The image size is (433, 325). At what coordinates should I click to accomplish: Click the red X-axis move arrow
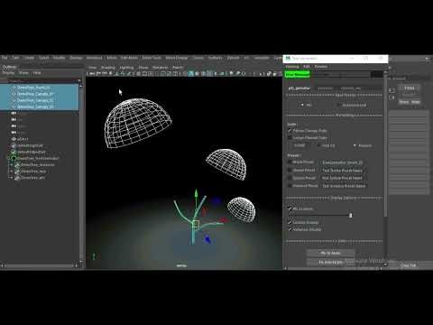[x=225, y=220]
